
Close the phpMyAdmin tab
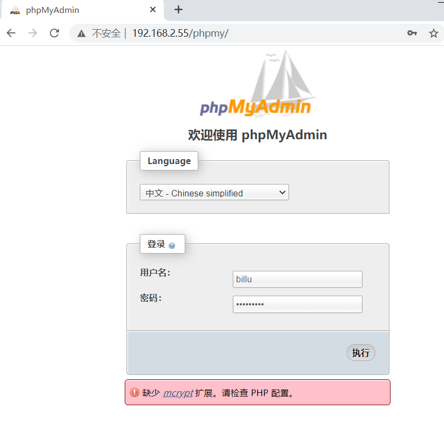153,10
